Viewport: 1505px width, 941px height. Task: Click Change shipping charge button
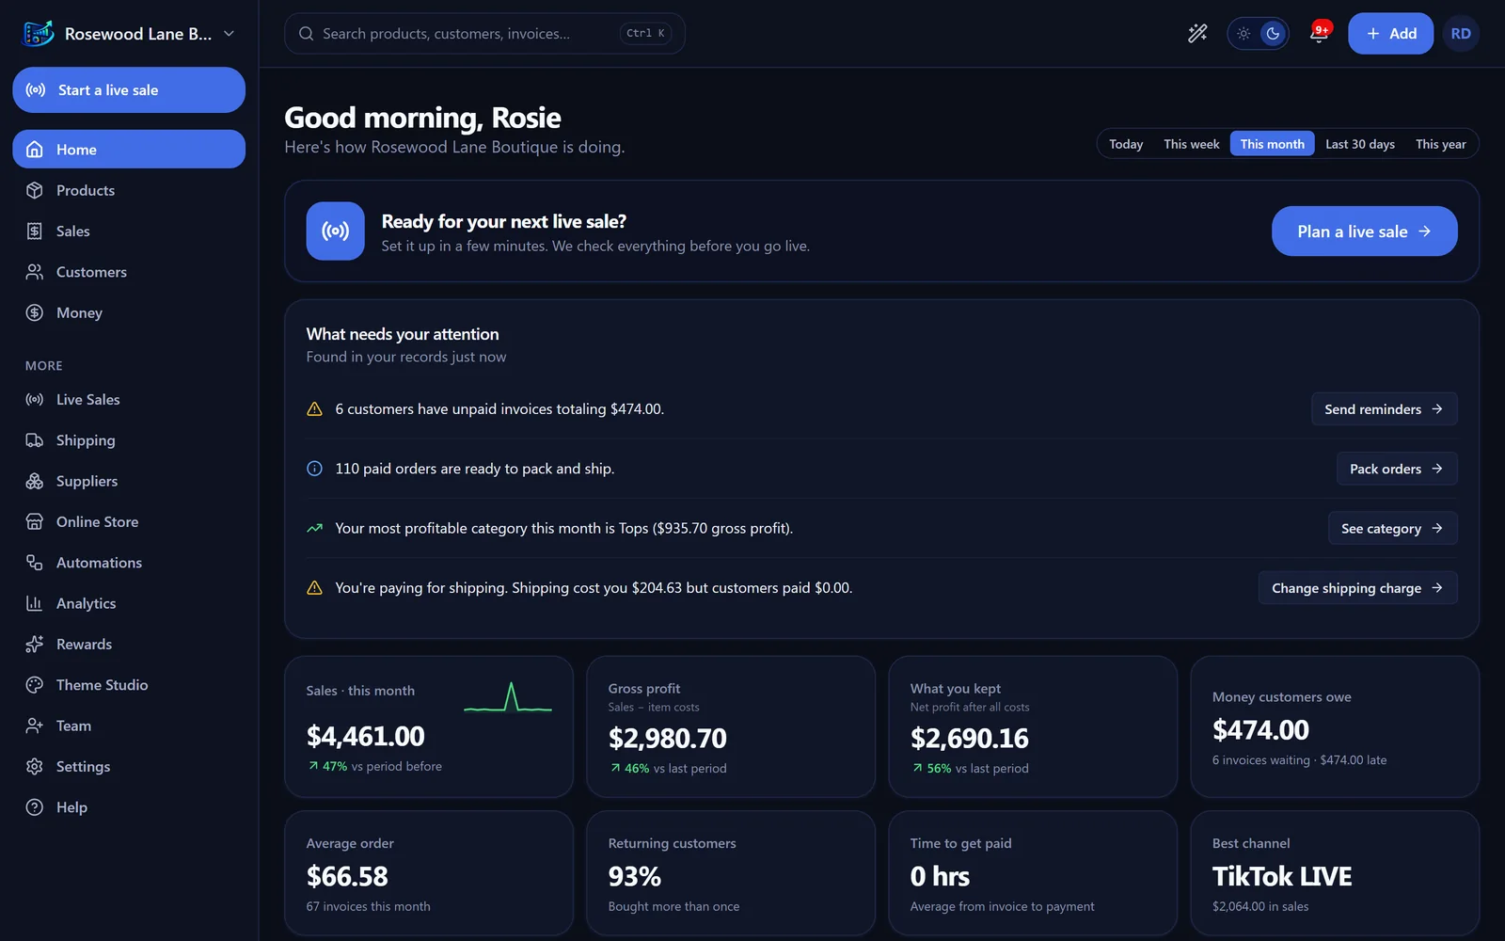click(1357, 588)
